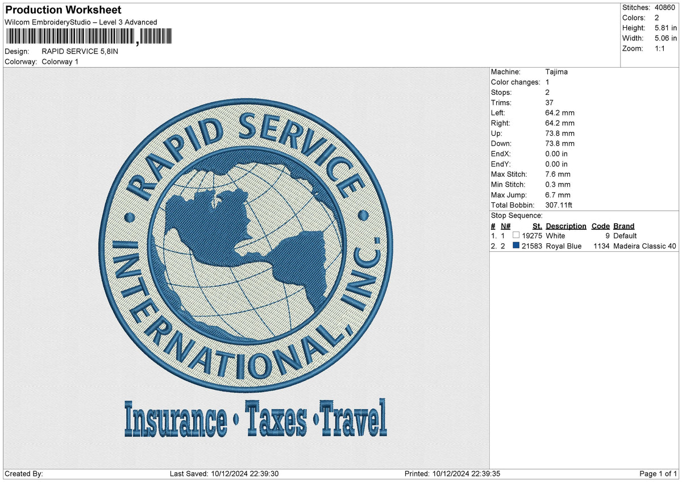682x482 pixels.
Task: Click the 'Madeira Classic 40' brand entry
Action: tap(644, 246)
